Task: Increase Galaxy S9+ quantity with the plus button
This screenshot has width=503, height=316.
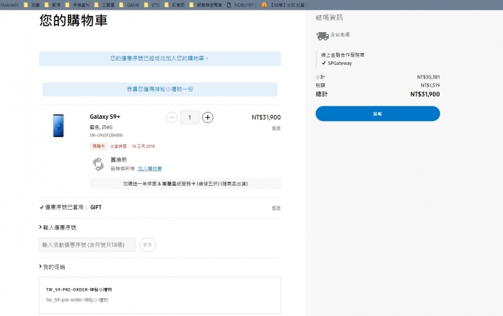Action: [x=207, y=117]
